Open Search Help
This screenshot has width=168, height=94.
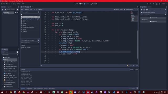[x=128, y=10]
